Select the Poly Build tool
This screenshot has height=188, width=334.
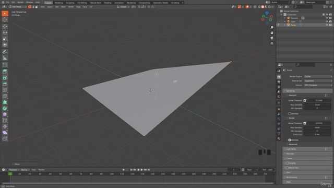coord(5,102)
